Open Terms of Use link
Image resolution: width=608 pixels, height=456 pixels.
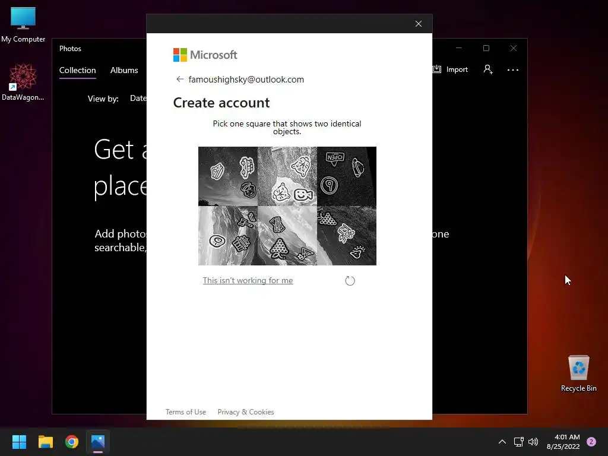click(x=186, y=412)
